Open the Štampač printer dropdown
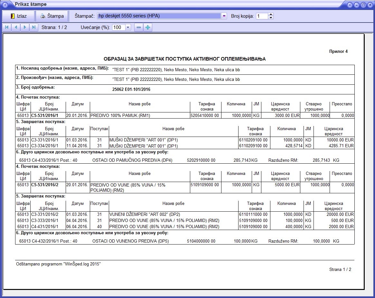 (x=224, y=16)
